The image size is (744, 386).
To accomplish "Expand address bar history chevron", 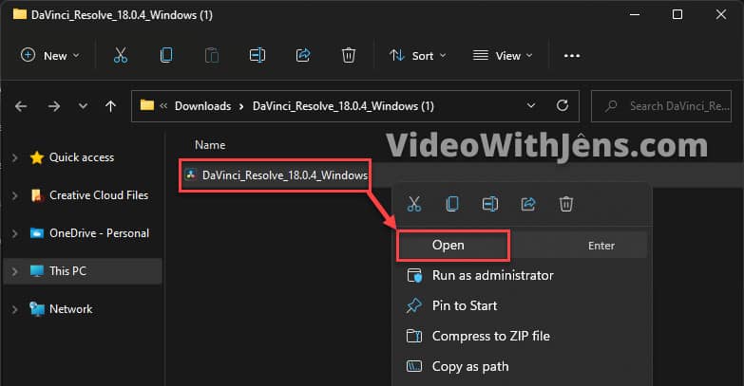I will (x=531, y=105).
